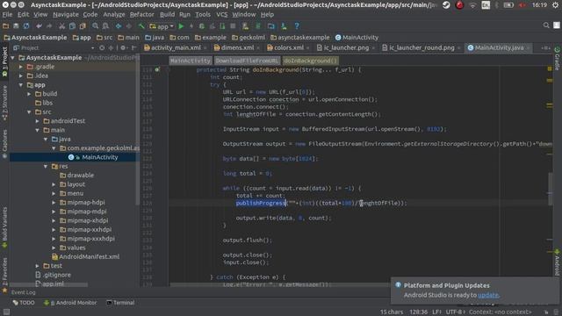Click the Stop square toolbar icon
The width and height of the screenshot is (562, 316).
(233, 26)
